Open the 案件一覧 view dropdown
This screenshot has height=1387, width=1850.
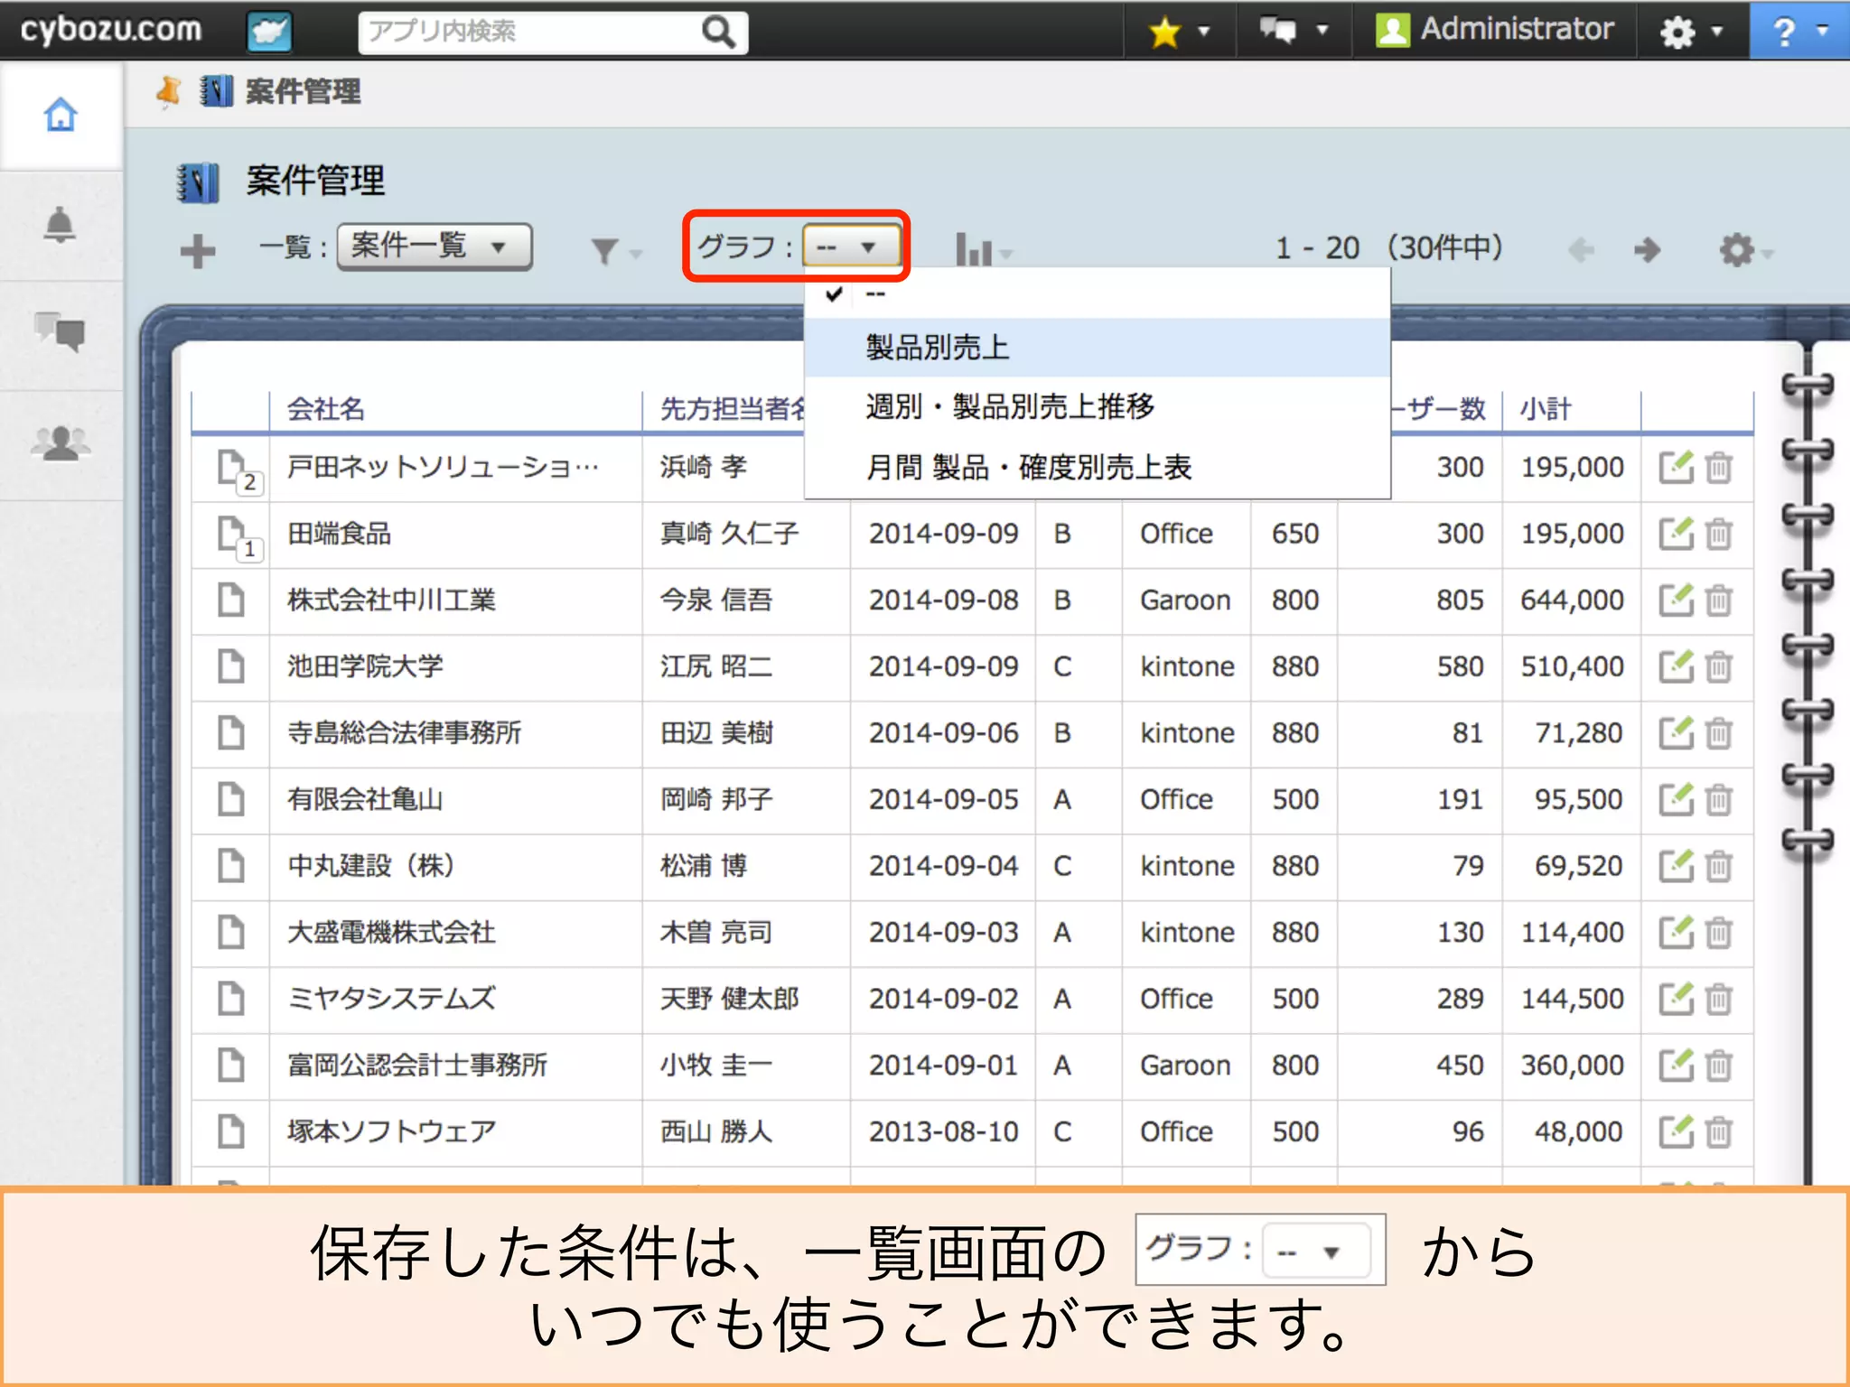[x=434, y=247]
